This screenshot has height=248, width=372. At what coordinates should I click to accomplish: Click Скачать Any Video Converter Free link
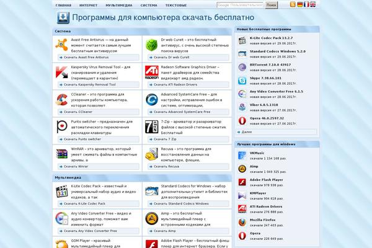click(98, 231)
